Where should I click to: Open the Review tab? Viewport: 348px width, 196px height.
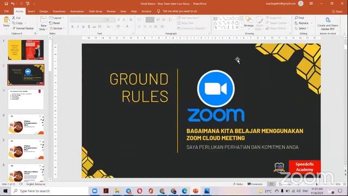[x=111, y=11]
